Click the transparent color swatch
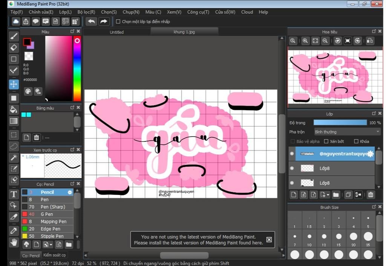Screen dimensions: 386x266 pyautogui.click(x=29, y=56)
